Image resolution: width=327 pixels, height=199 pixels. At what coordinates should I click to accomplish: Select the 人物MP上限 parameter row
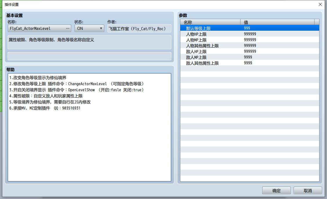pos(250,40)
